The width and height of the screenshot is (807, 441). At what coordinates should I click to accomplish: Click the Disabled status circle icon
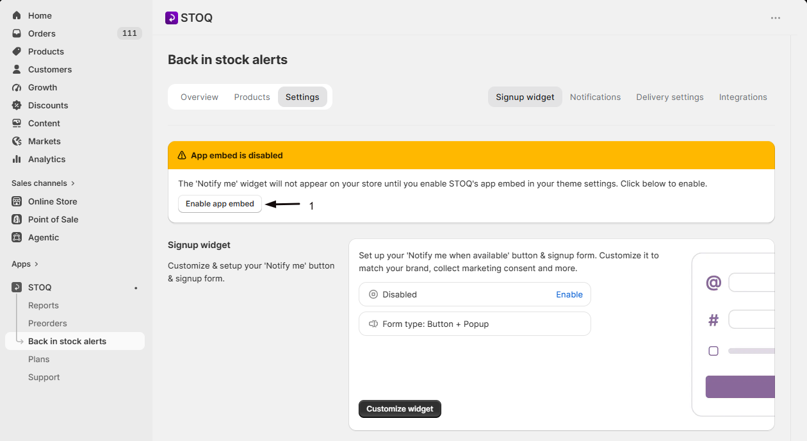pos(373,295)
